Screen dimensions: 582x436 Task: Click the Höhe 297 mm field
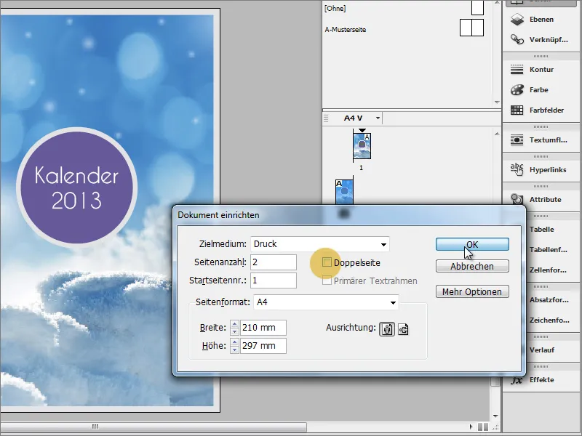click(263, 346)
